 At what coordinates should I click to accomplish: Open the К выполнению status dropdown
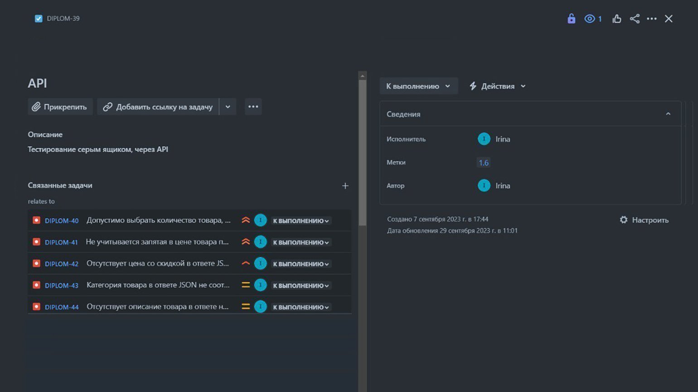point(418,86)
